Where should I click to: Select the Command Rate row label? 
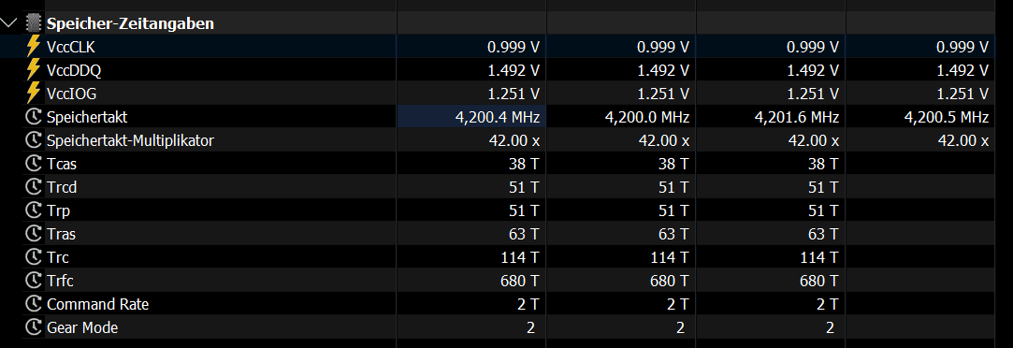[x=97, y=304]
